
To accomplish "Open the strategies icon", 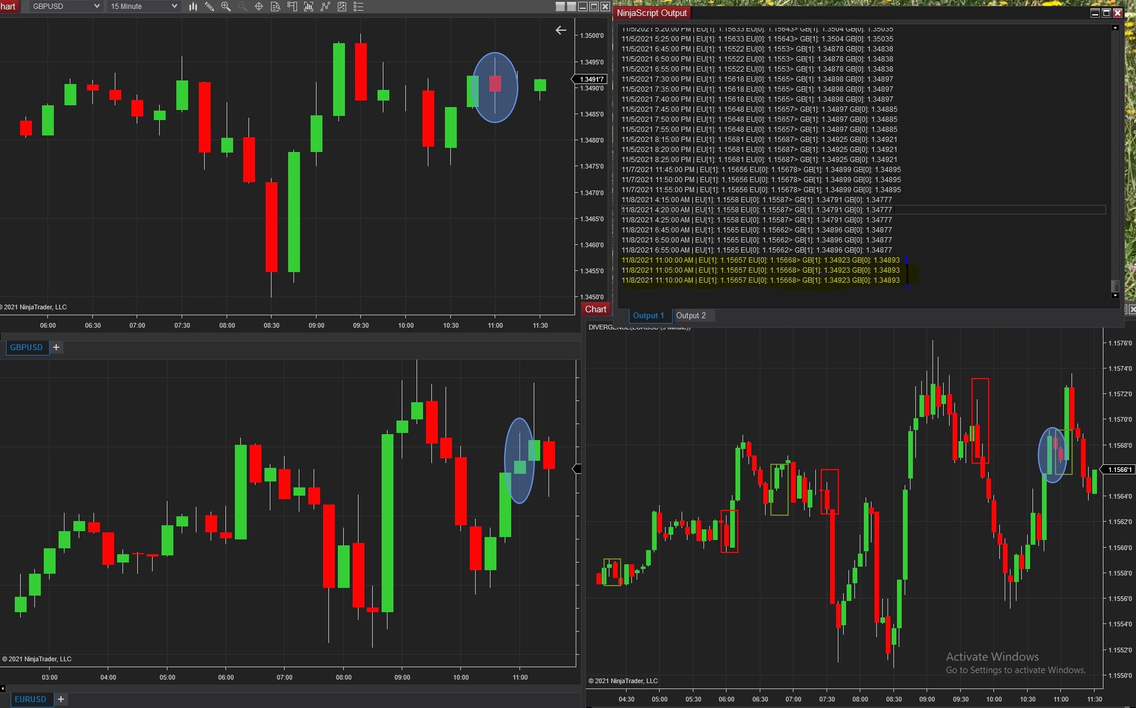I will point(341,7).
